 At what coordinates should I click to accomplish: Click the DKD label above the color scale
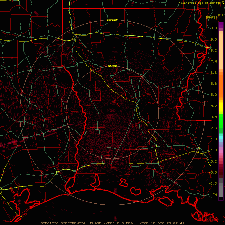click(219, 15)
